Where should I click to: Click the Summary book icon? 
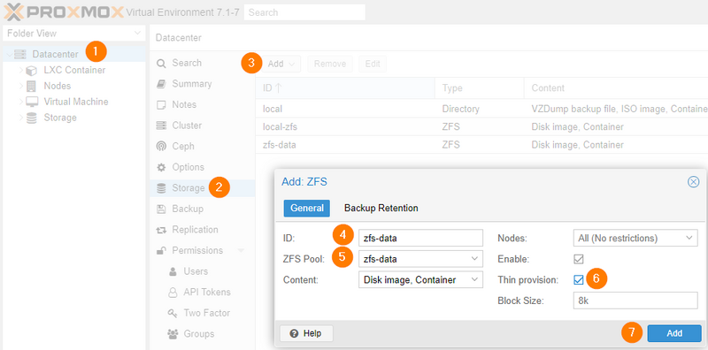[x=161, y=84]
